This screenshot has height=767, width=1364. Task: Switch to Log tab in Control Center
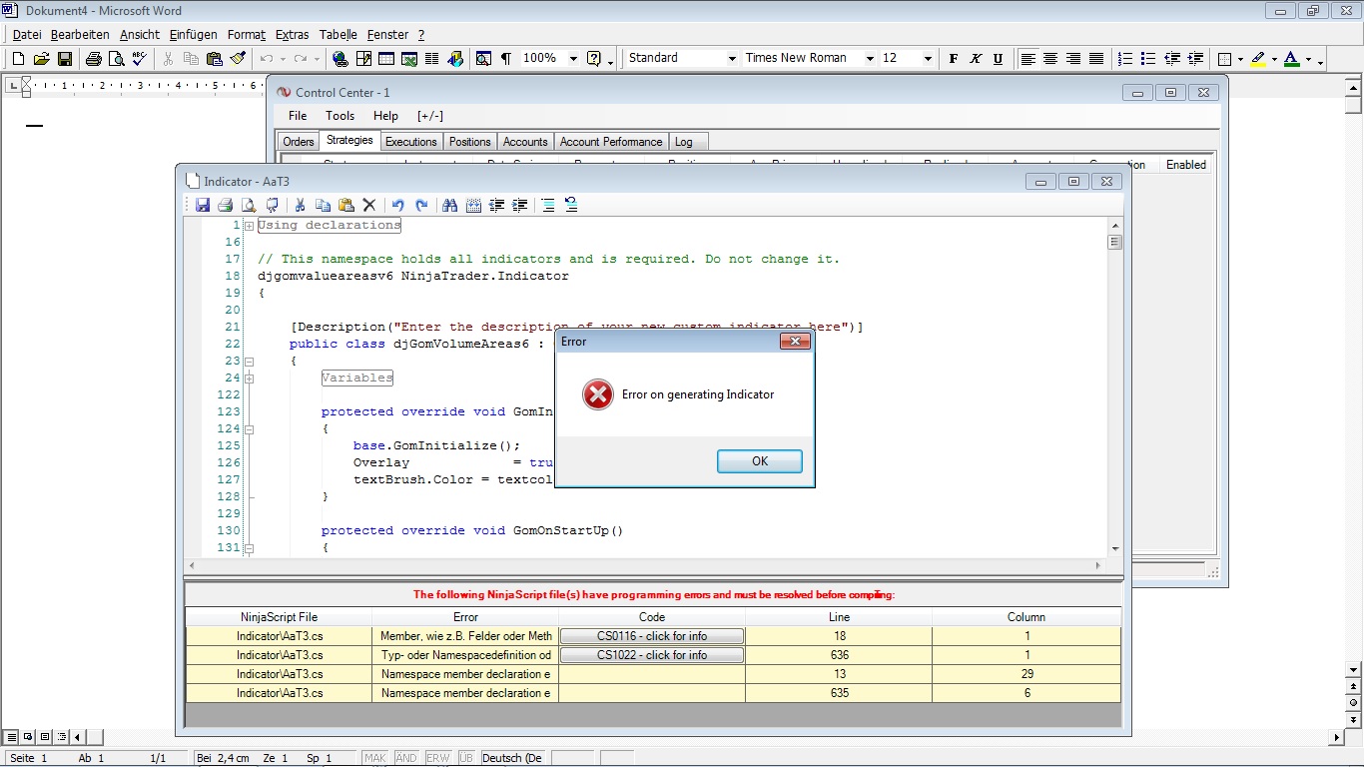click(684, 142)
